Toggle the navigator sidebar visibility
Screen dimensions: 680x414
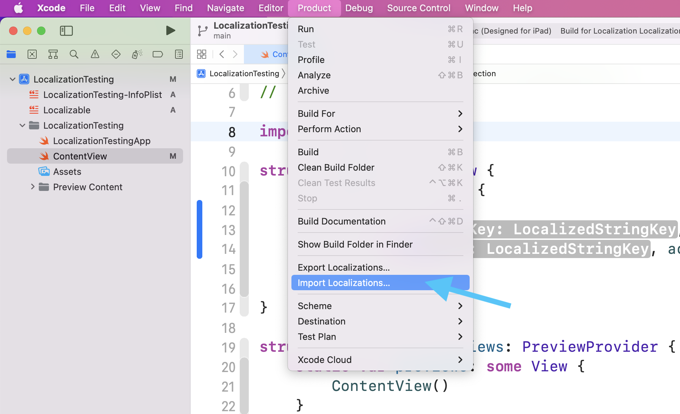coord(66,31)
